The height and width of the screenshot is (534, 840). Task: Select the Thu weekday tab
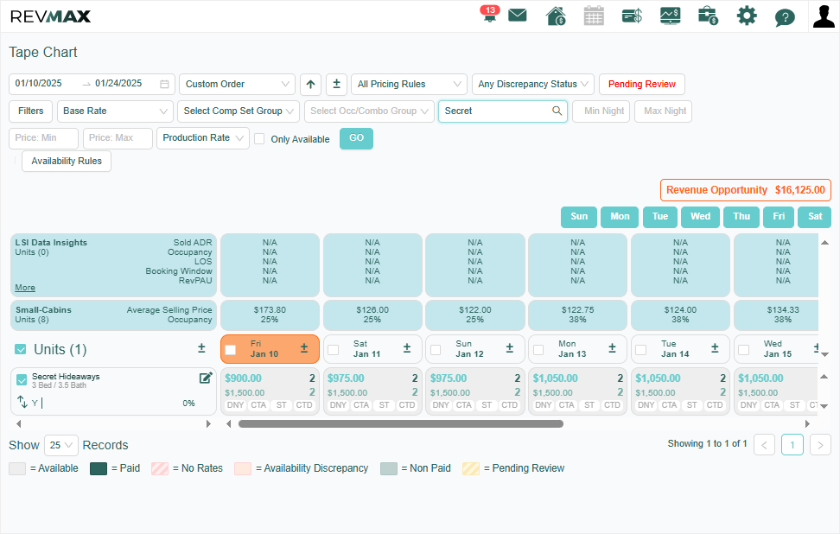[x=741, y=216]
